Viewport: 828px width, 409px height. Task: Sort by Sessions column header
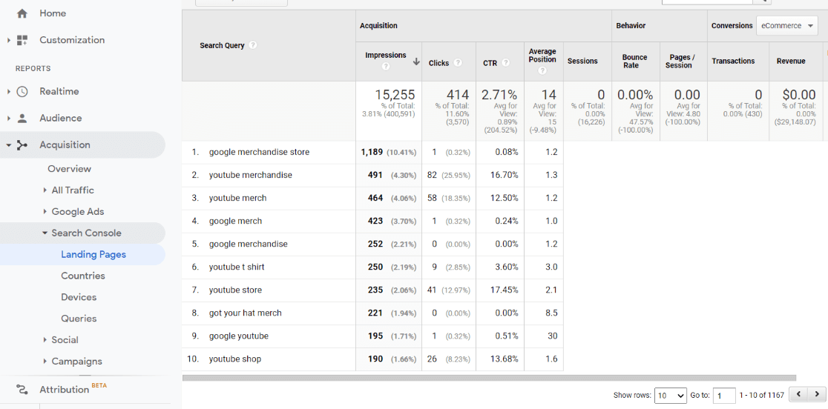tap(582, 61)
